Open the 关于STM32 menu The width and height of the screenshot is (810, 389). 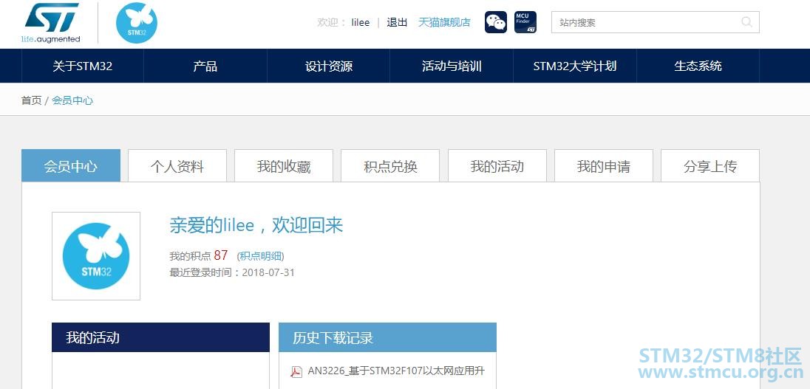(83, 66)
